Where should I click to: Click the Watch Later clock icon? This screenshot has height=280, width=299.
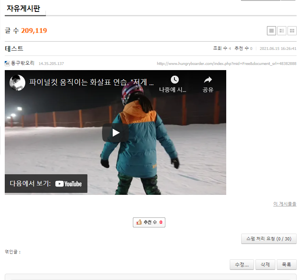[174, 80]
